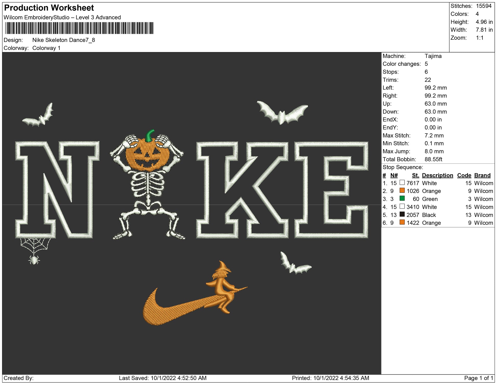Click the N# column header
497x383 pixels.
394,175
